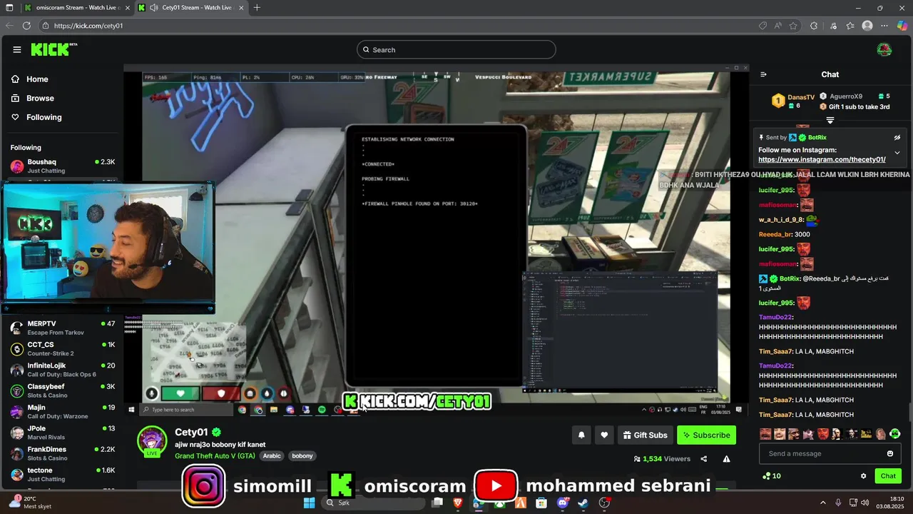The width and height of the screenshot is (913, 514).
Task: Open Steam from taskbar
Action: [583, 503]
